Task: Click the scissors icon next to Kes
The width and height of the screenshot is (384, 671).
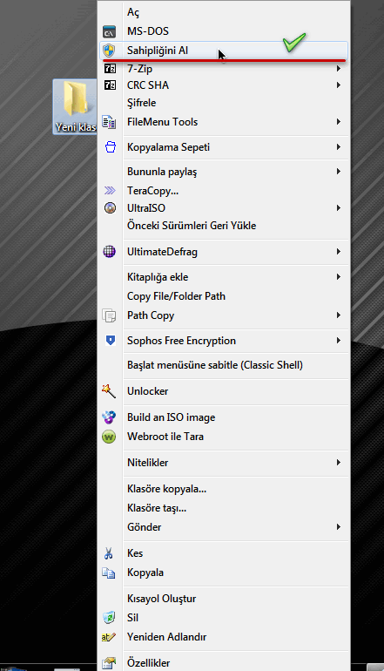Action: click(x=109, y=553)
